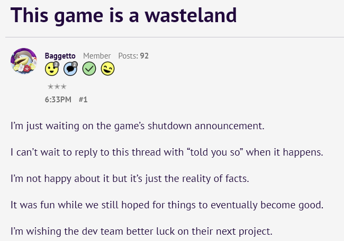Open the 6:33PM post timestamp link

tap(58, 99)
